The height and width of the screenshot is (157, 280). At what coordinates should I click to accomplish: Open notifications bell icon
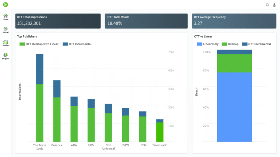pos(267,5)
